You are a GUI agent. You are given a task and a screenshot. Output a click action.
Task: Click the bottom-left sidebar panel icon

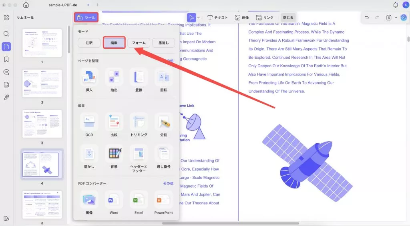click(6, 218)
